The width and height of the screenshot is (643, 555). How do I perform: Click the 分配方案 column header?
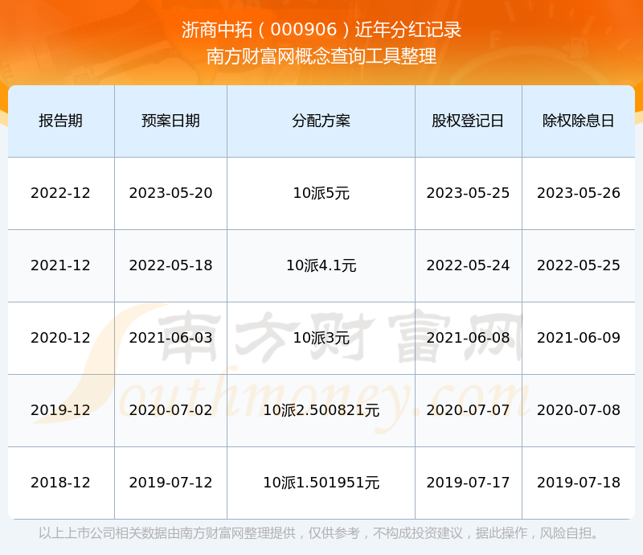321,121
